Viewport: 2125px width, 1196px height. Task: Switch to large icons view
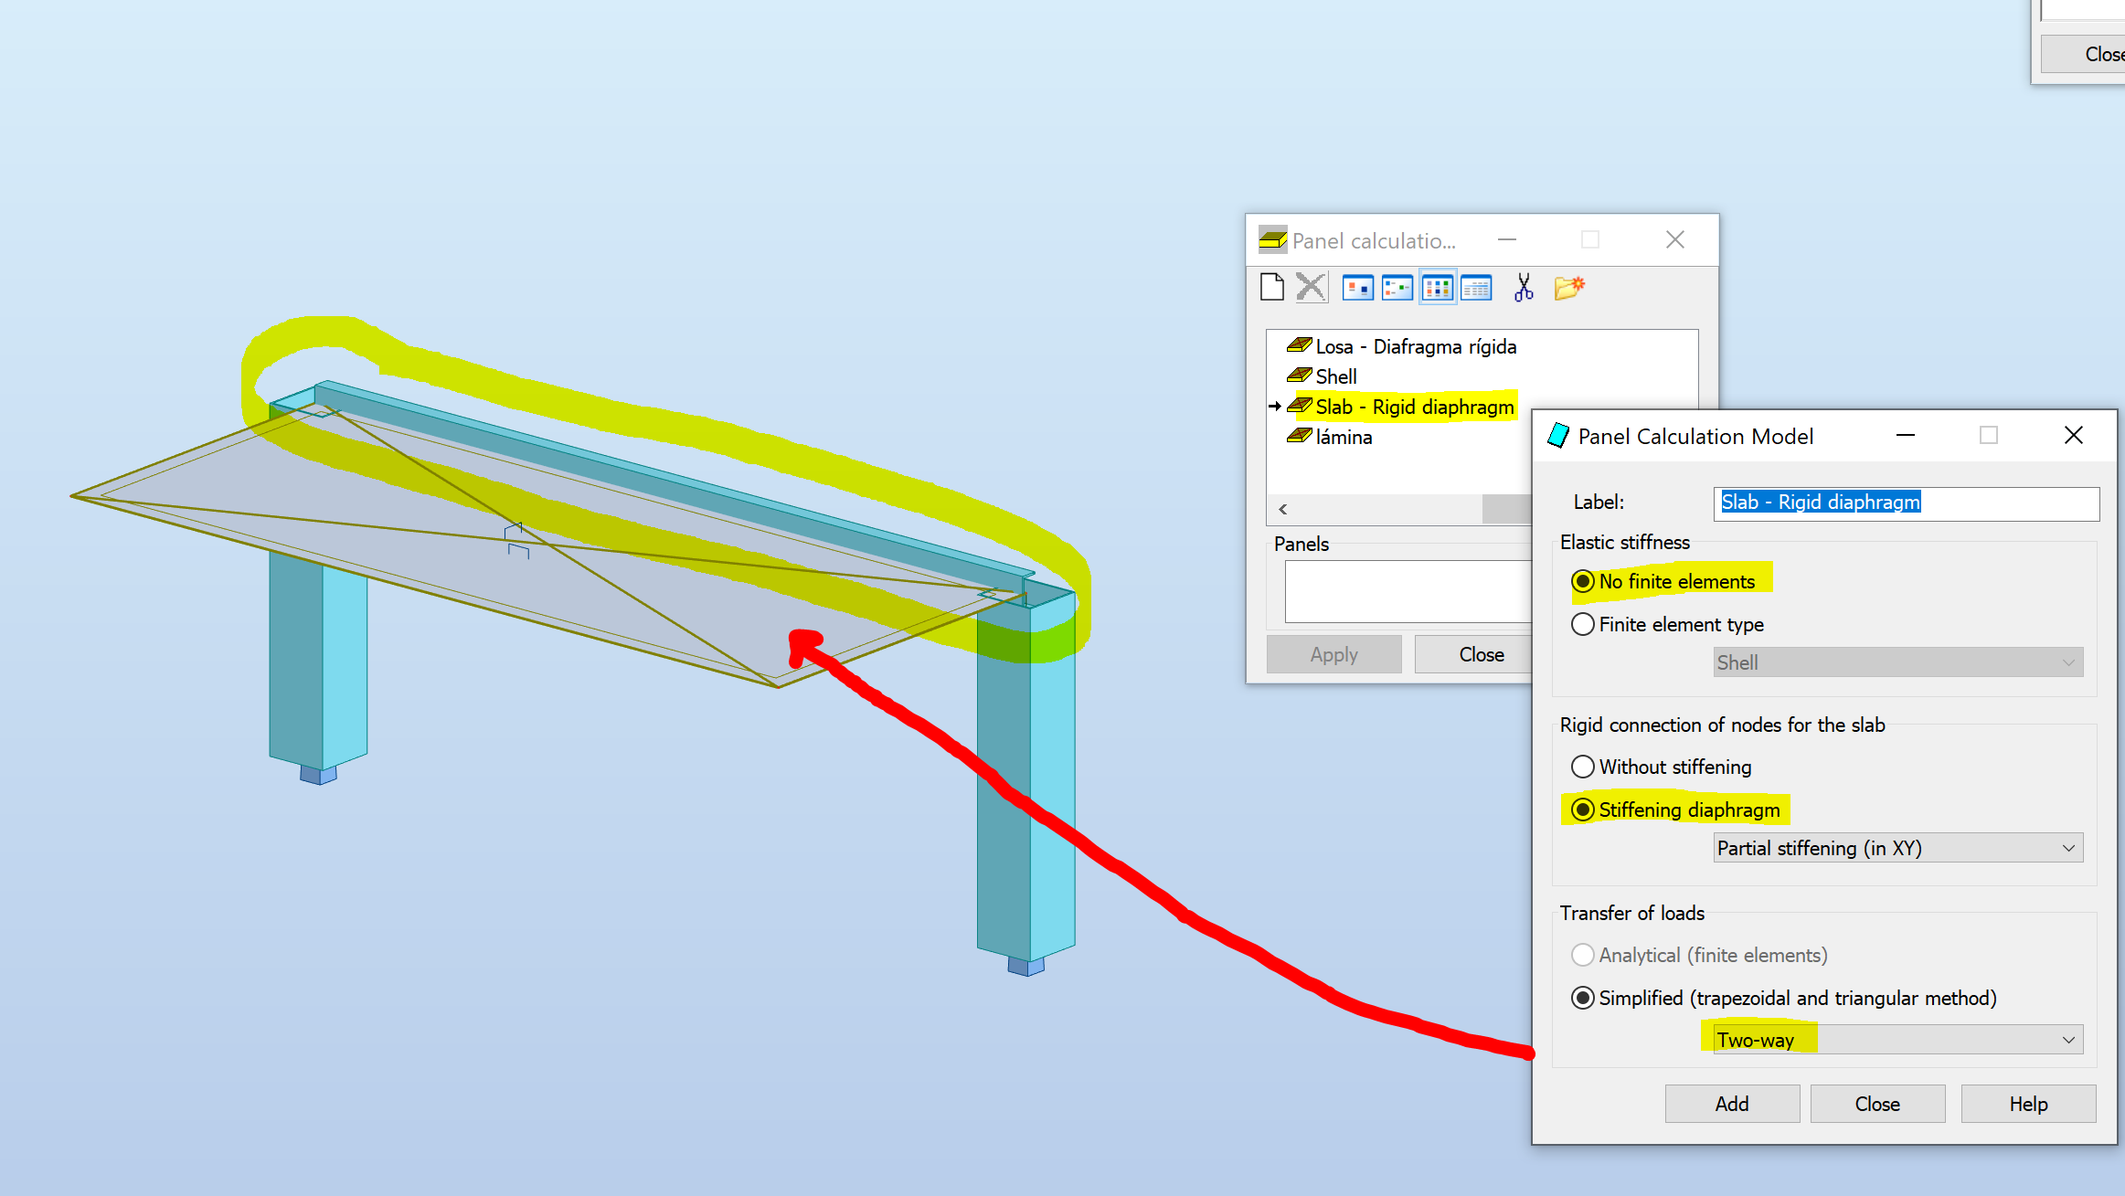1358,288
